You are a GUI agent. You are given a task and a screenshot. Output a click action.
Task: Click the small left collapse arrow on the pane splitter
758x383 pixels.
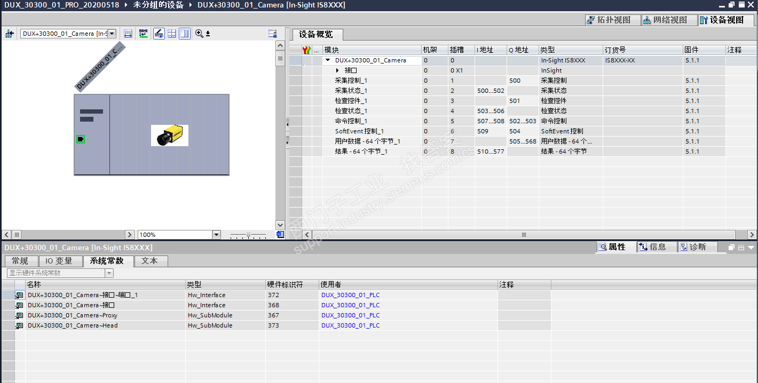[x=287, y=124]
